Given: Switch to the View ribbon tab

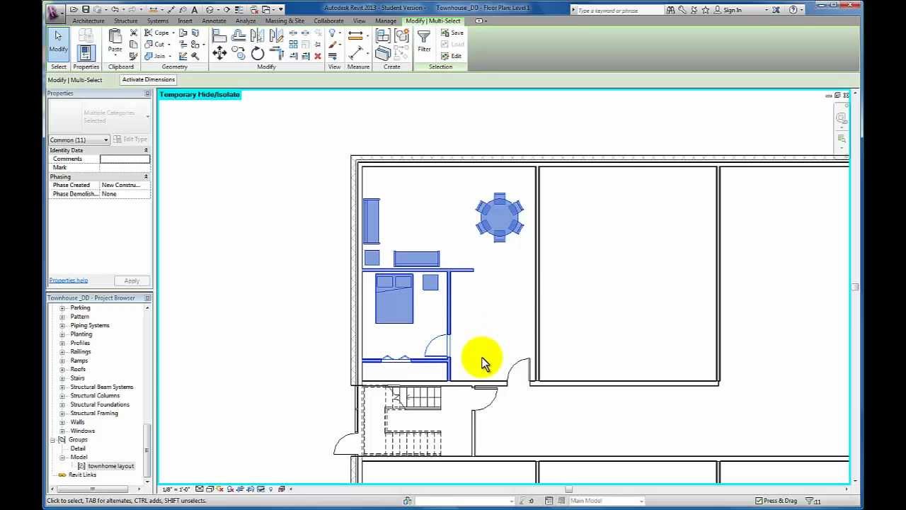Looking at the screenshot, I should 360,21.
